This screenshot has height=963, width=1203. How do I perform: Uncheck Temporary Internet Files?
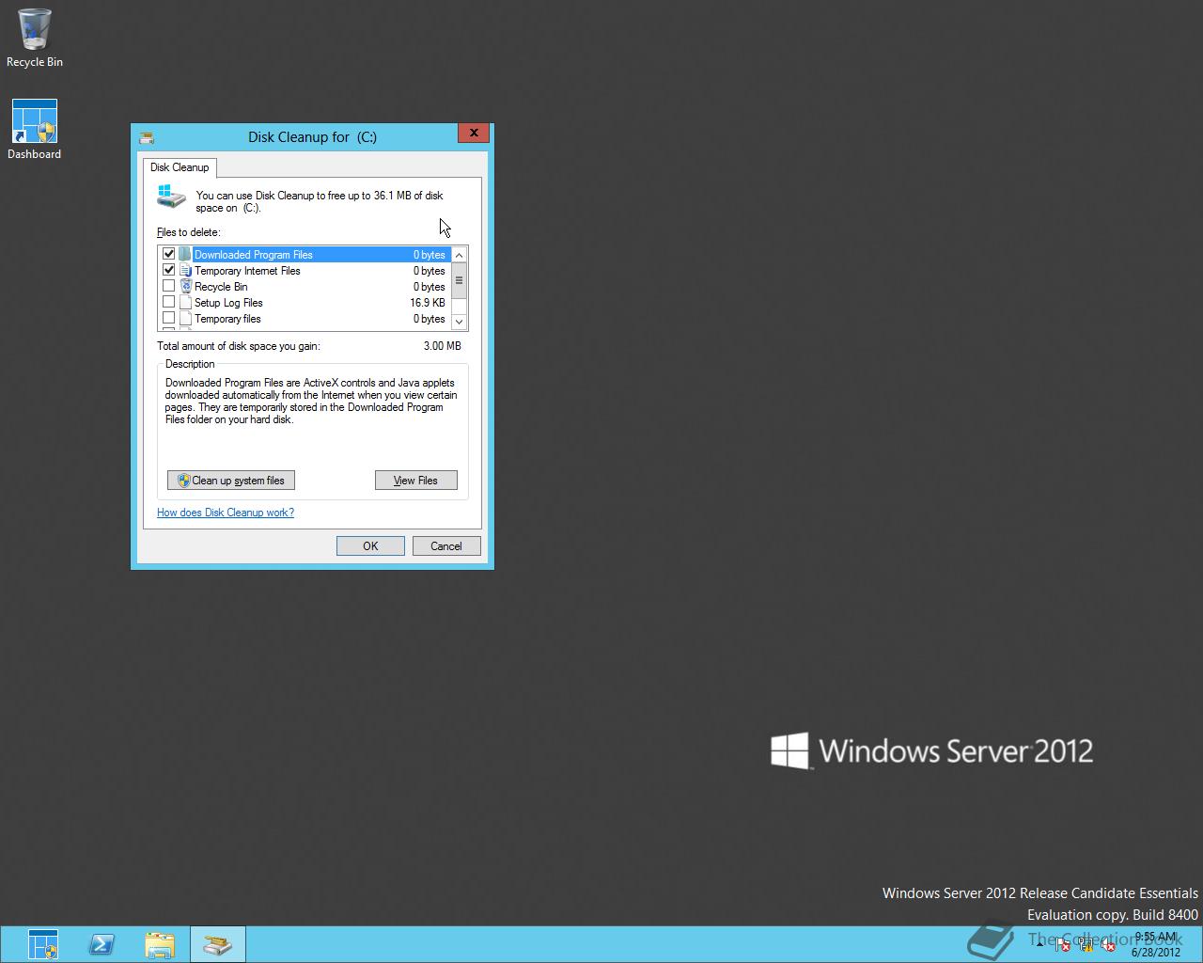[169, 270]
